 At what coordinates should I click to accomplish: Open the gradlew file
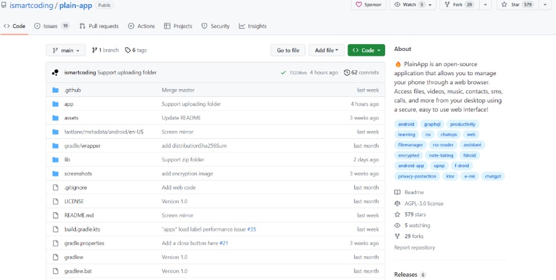coord(74,257)
